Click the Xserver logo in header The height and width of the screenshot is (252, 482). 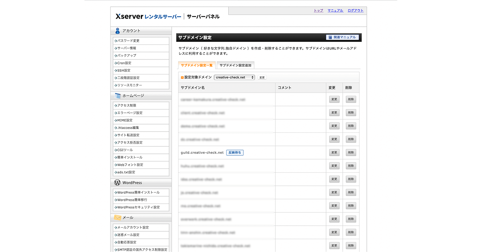point(129,17)
